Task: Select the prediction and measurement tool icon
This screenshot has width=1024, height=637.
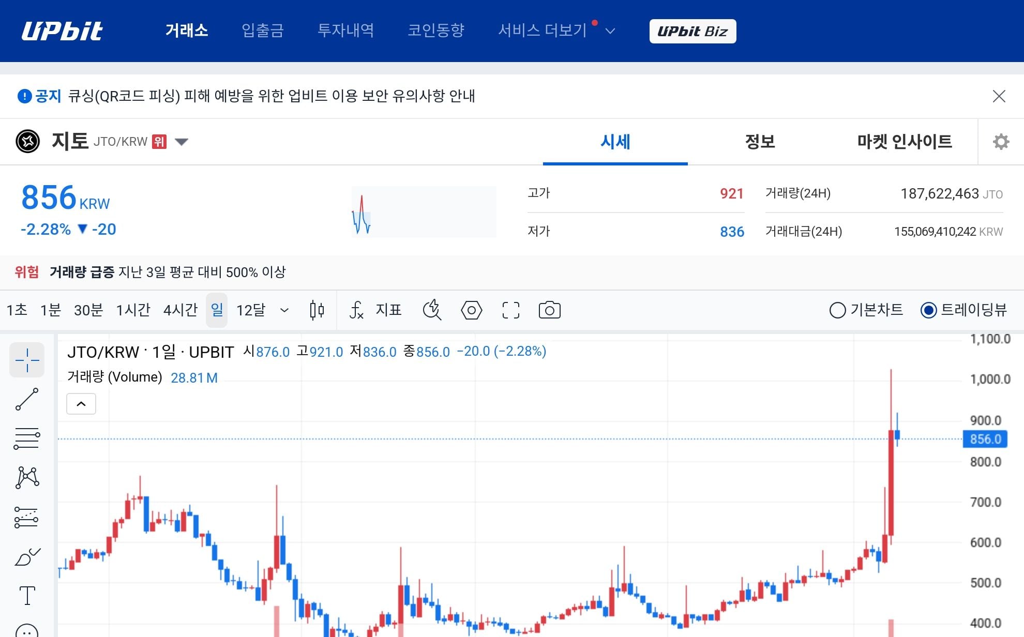Action: coord(27,517)
